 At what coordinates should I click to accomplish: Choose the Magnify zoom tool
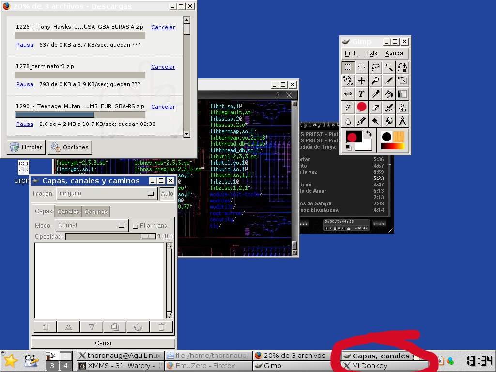coord(375,81)
